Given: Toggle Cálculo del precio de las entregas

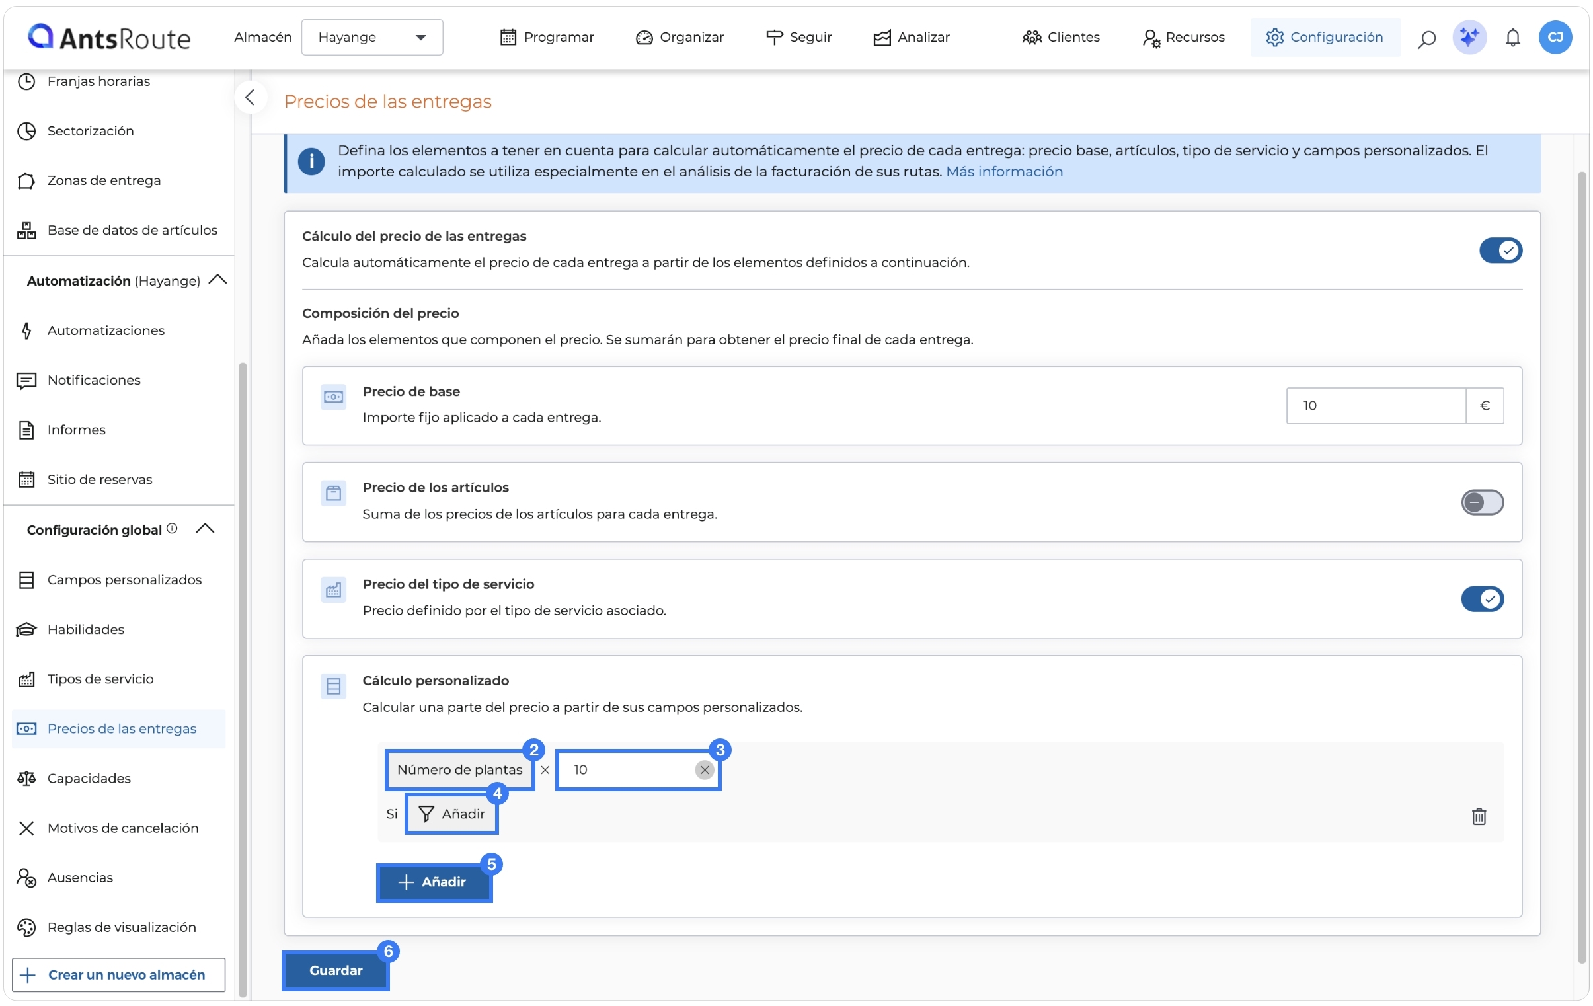Looking at the screenshot, I should pos(1500,251).
